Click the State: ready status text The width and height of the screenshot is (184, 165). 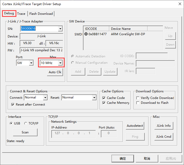[x=16, y=141]
